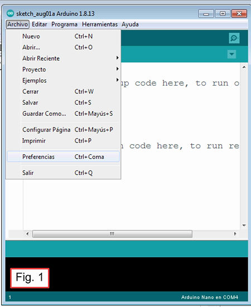Click the vertical scrollbar up arrow
Image resolution: width=251 pixels, height=307 pixels.
(x=244, y=67)
